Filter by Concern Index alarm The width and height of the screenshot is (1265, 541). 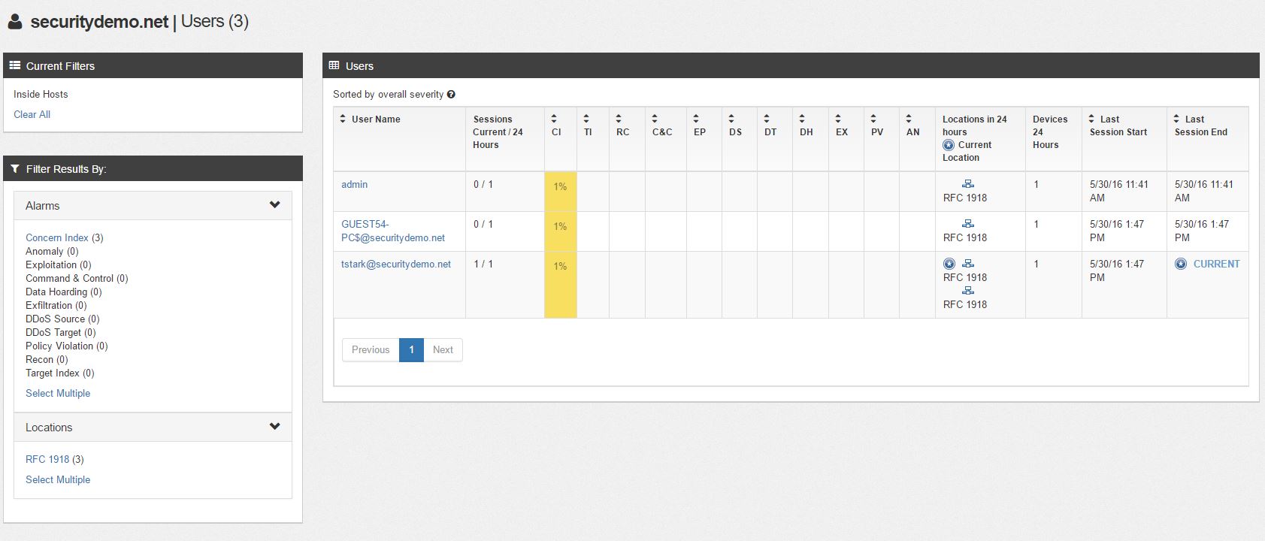pos(57,237)
